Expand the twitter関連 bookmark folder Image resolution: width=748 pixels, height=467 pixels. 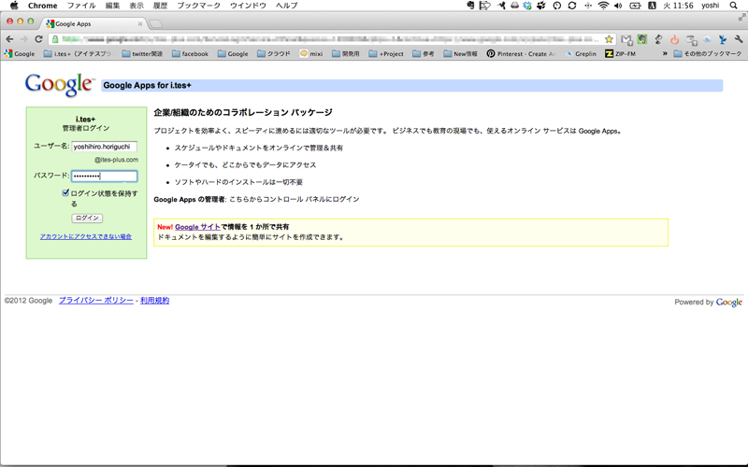(142, 54)
